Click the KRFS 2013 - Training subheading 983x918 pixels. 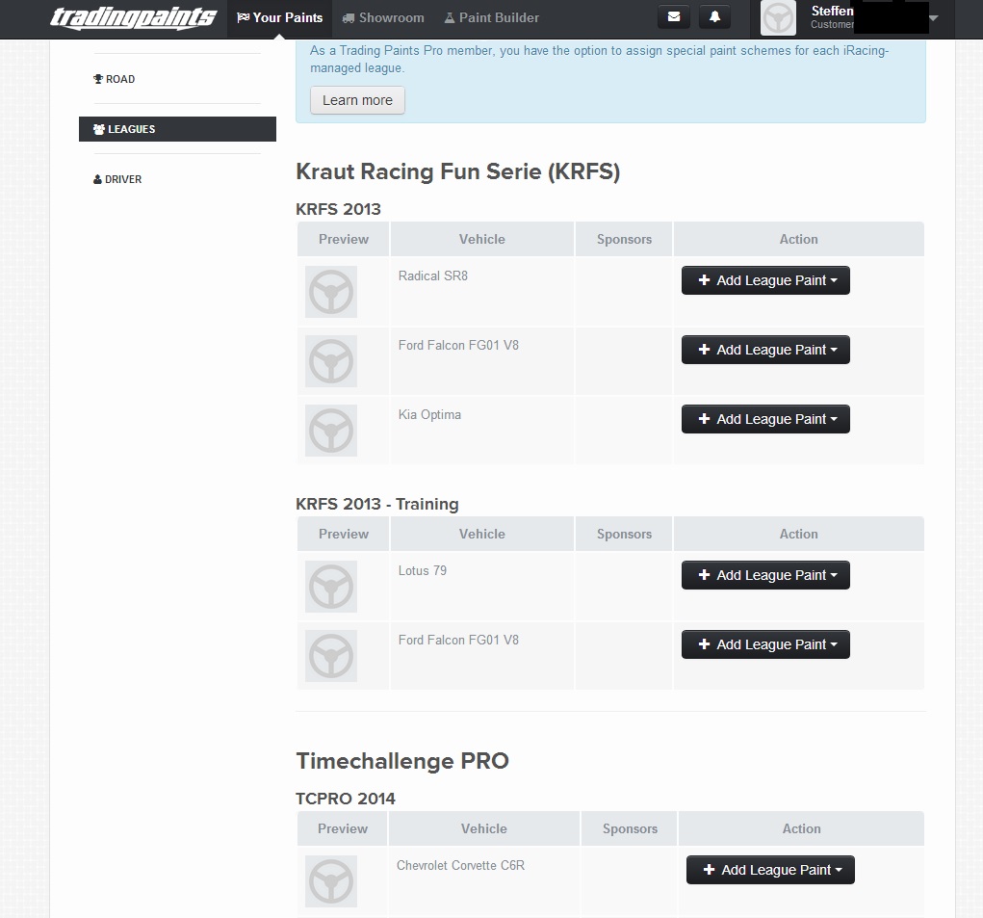point(377,504)
